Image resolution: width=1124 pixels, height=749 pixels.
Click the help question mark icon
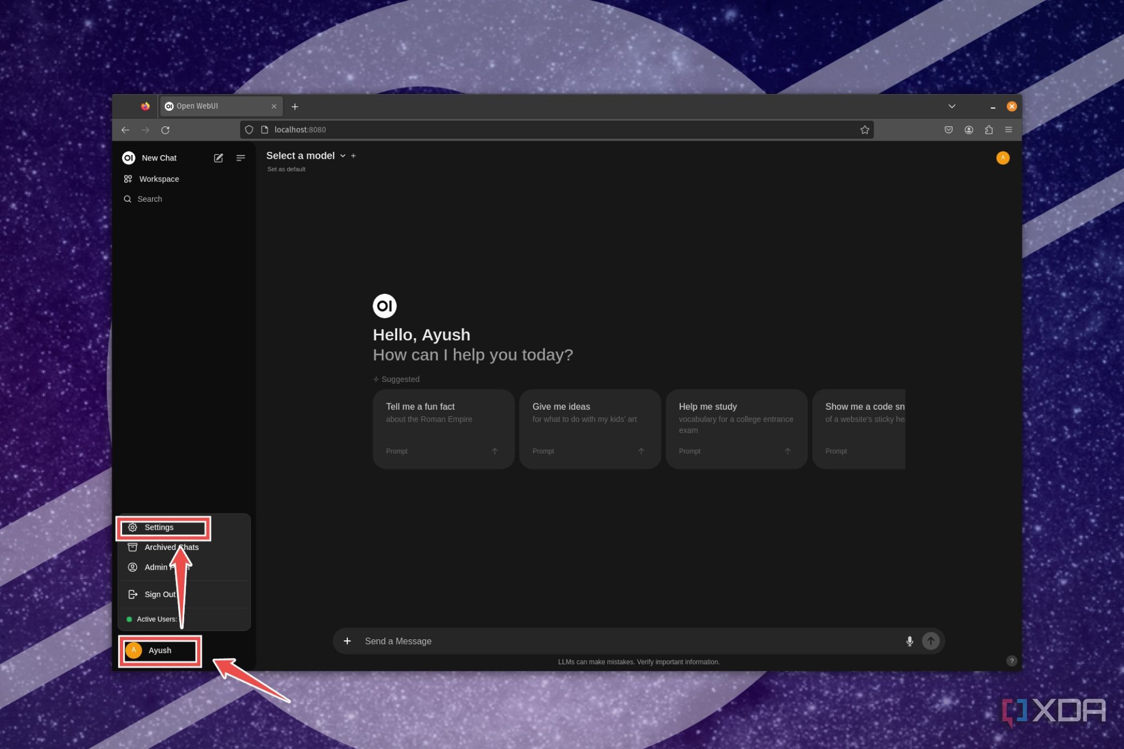pos(1011,661)
